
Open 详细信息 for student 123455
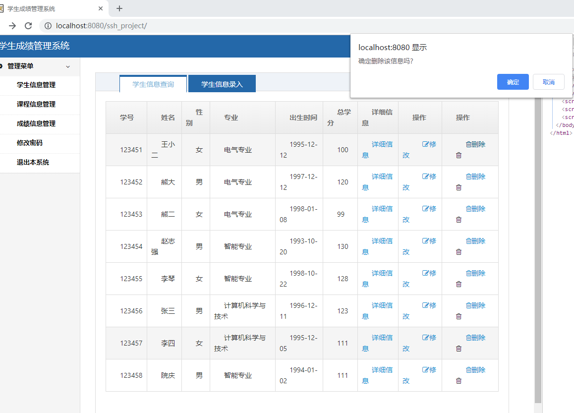[377, 279]
